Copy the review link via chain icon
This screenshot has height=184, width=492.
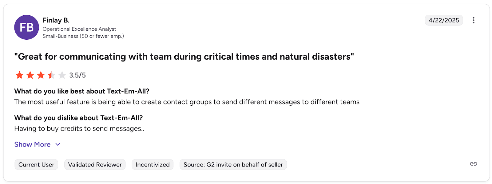[x=473, y=164]
